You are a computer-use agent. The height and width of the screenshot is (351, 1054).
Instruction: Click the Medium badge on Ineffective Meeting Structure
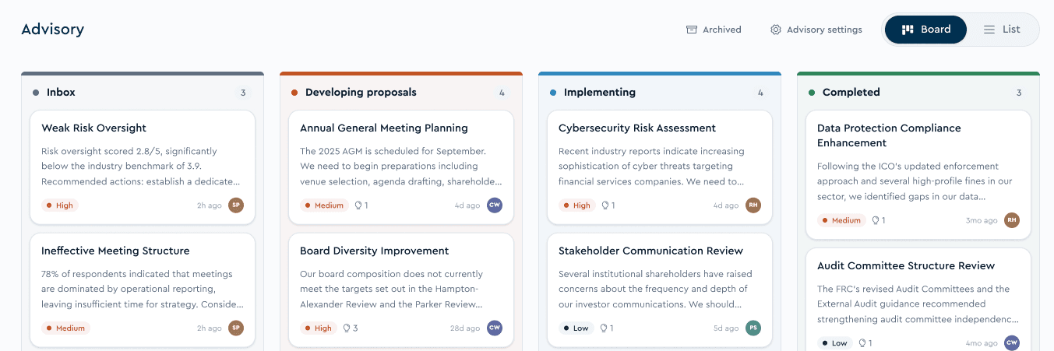65,328
